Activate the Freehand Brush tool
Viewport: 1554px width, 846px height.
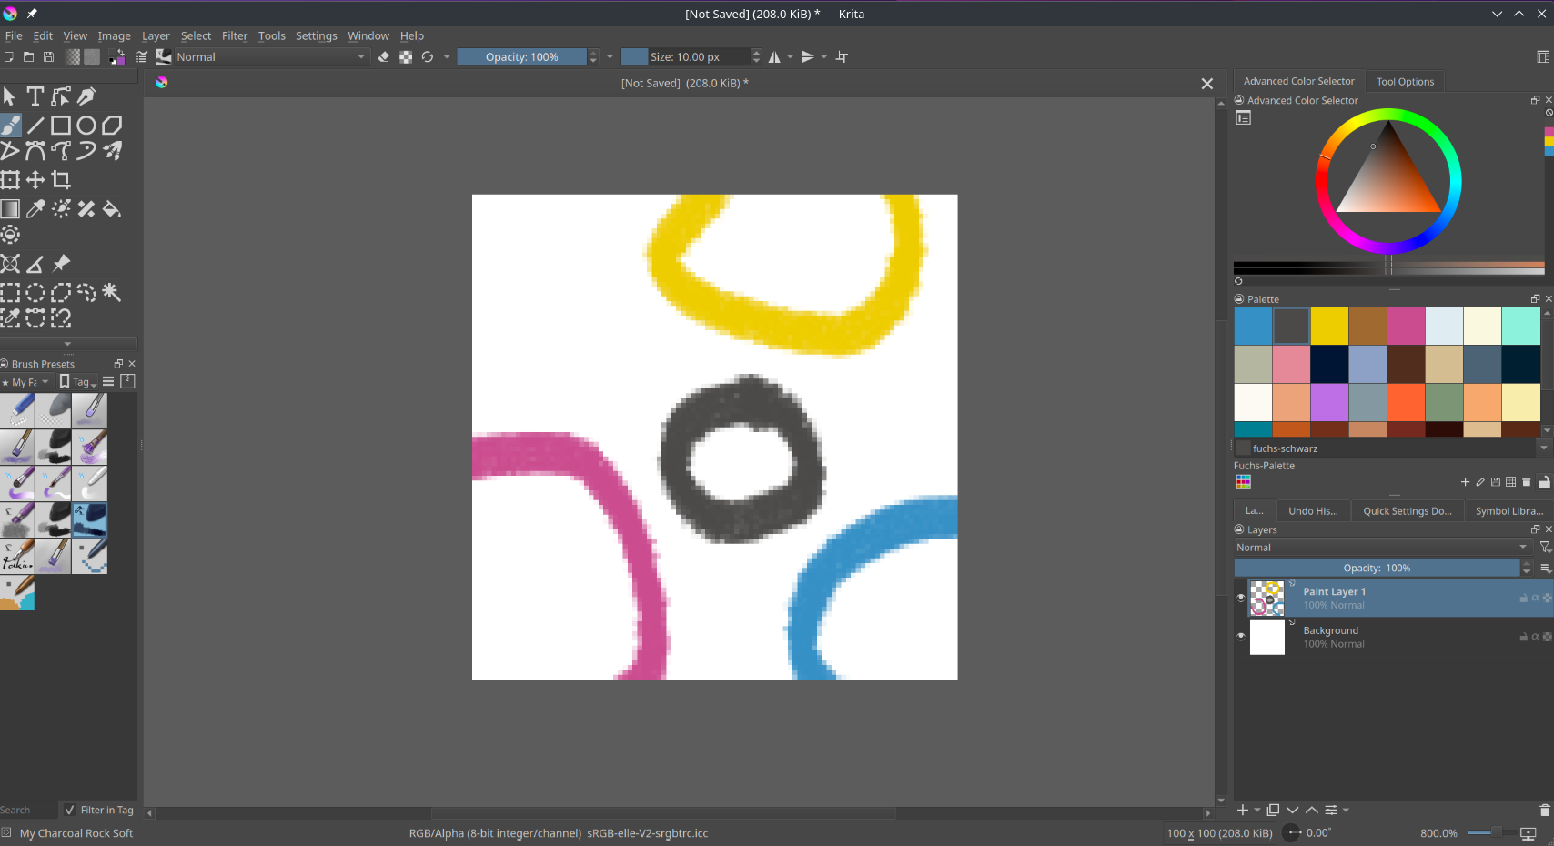pyautogui.click(x=10, y=126)
